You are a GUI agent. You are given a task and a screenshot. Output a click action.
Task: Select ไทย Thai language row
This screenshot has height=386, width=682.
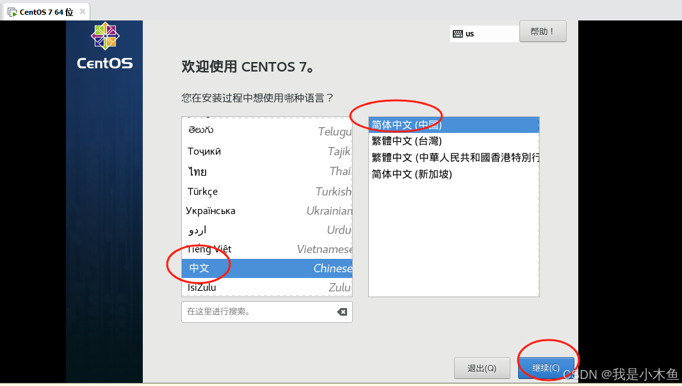click(267, 171)
